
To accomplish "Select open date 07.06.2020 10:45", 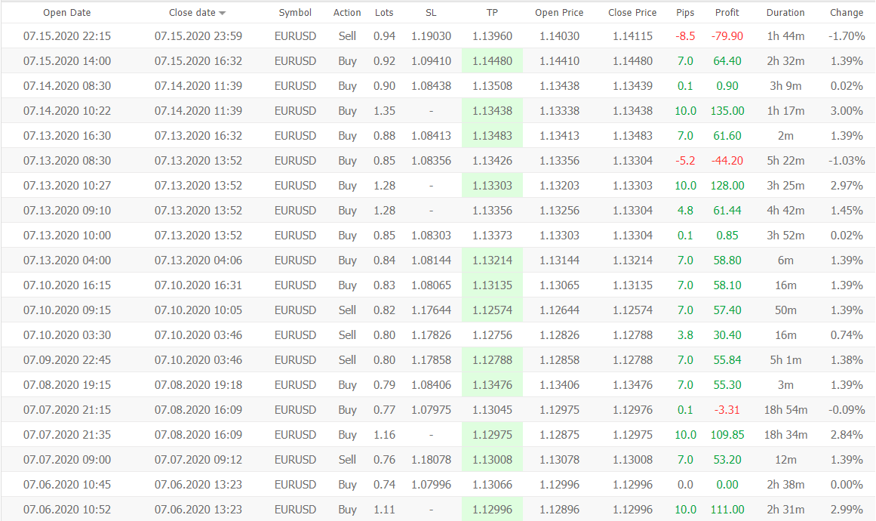I will [67, 485].
